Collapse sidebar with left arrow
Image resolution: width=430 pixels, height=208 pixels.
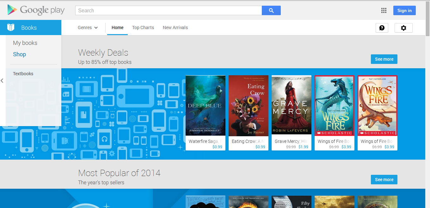(x=2, y=81)
